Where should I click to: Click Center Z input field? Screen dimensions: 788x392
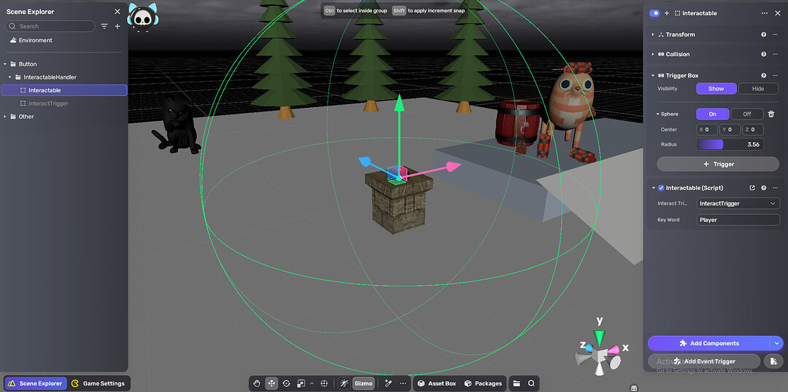pyautogui.click(x=753, y=130)
